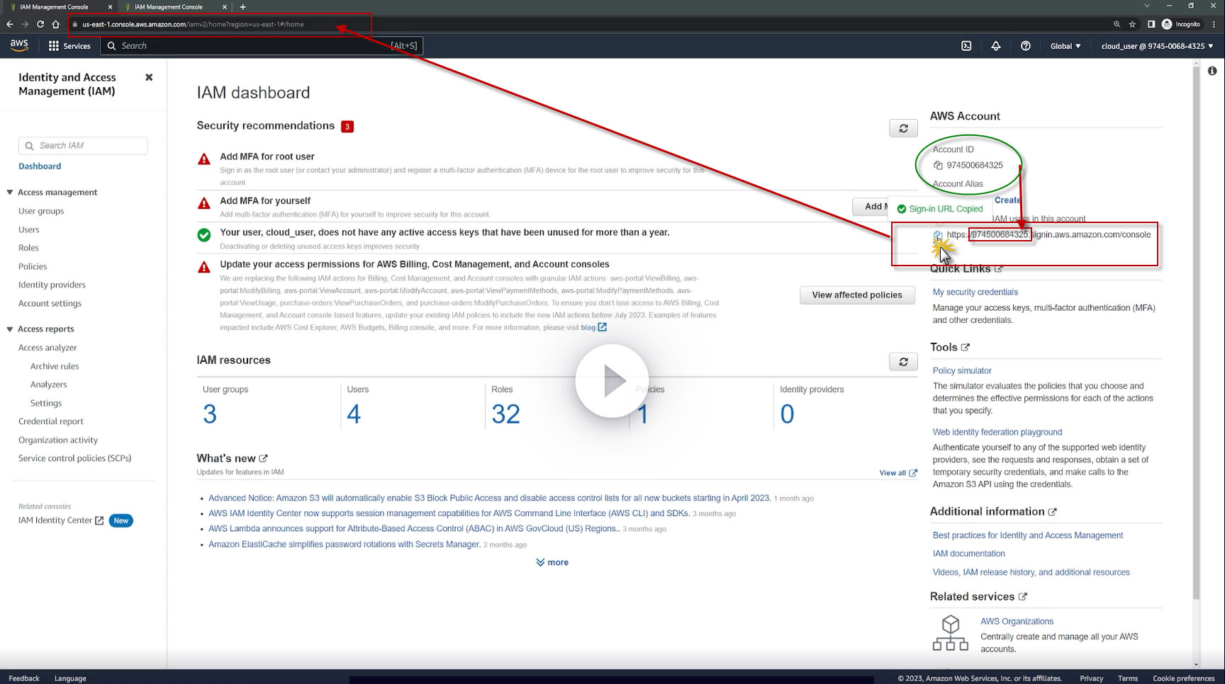The image size is (1225, 684).
Task: Go to Roles in the sidebar
Action: 28,248
